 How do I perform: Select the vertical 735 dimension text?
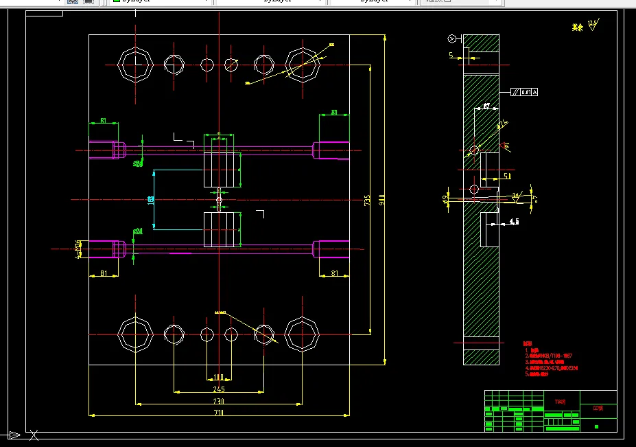pos(367,200)
